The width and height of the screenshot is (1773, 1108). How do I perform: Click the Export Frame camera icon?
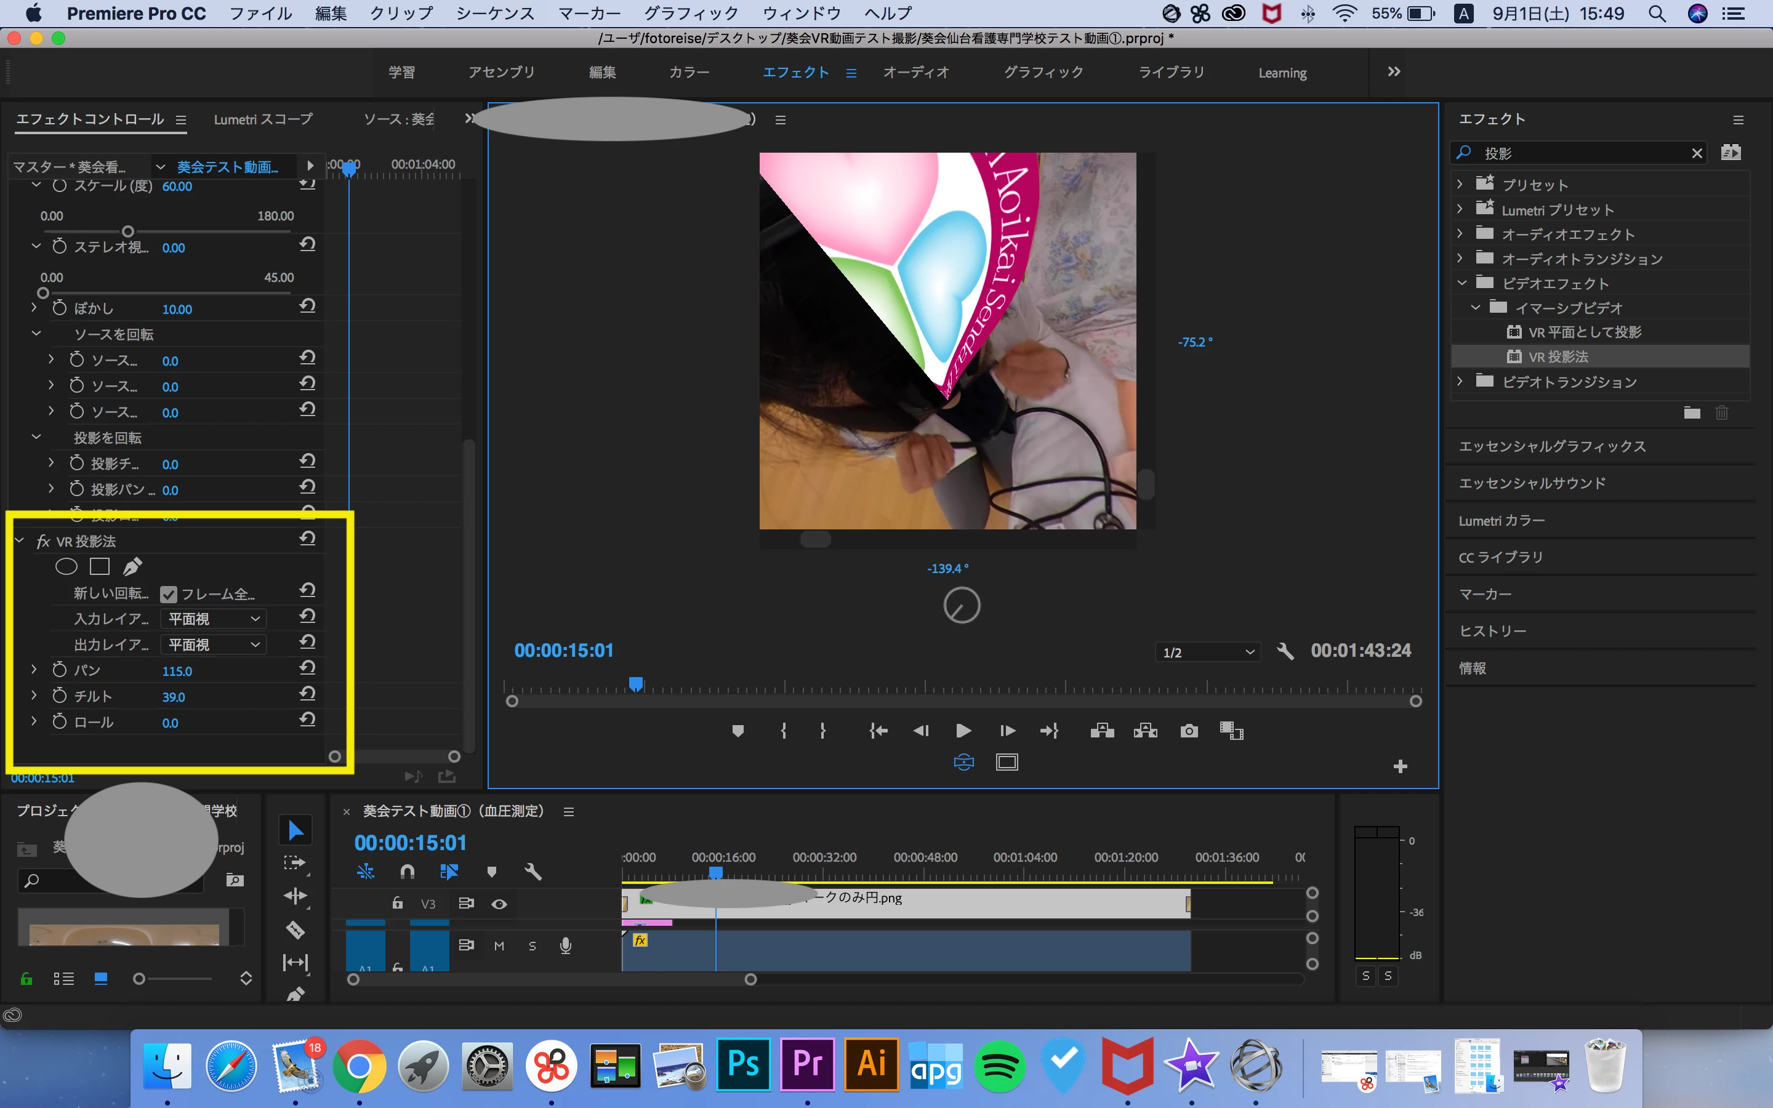coord(1189,731)
